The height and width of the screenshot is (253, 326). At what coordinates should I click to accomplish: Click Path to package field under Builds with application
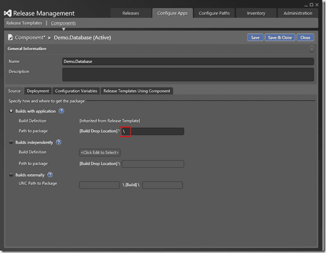click(152, 131)
